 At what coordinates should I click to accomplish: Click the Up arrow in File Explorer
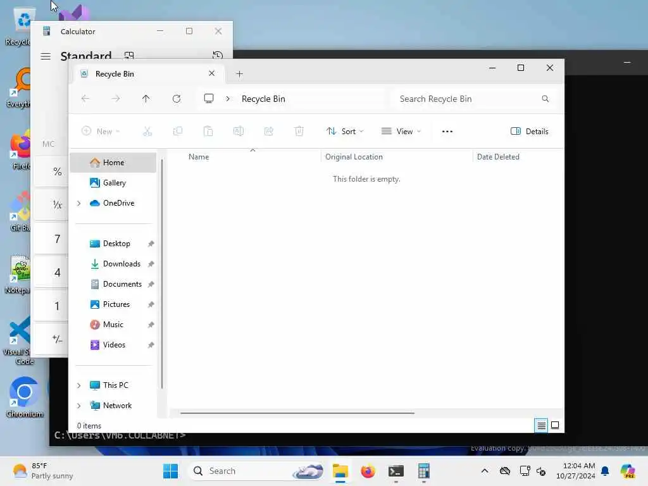click(x=146, y=99)
